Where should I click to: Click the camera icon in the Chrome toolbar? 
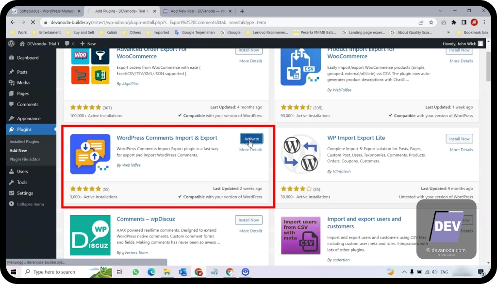[x=444, y=22]
